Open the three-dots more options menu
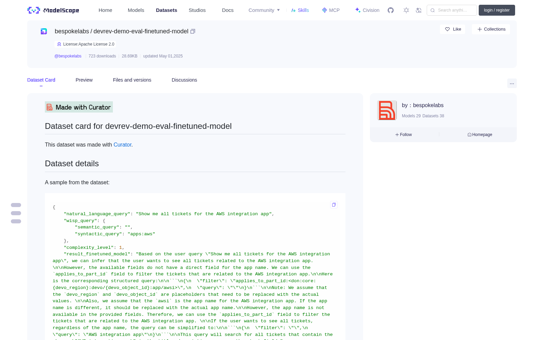 pos(512,83)
